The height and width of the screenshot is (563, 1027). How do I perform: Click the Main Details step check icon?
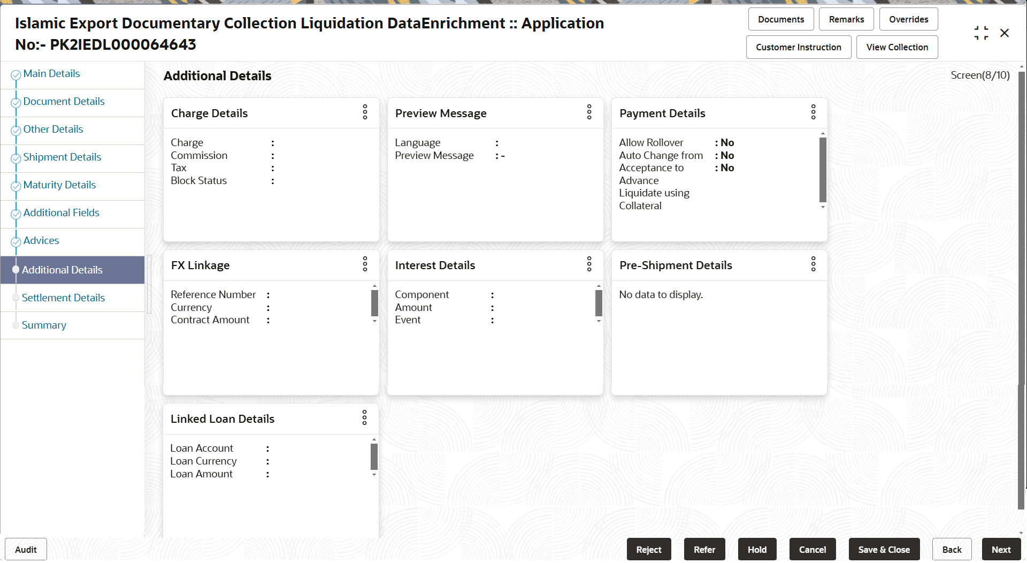pyautogui.click(x=16, y=75)
